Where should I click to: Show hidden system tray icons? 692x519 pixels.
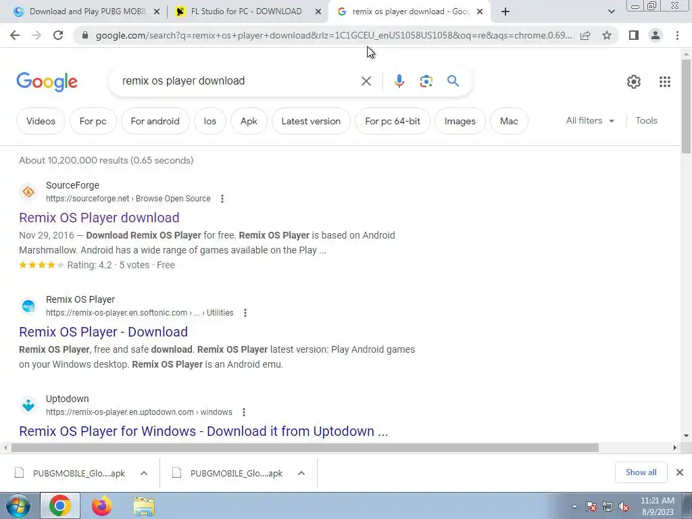(574, 506)
